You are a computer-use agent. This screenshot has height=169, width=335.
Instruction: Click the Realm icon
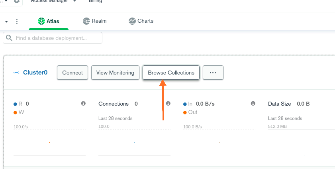86,21
